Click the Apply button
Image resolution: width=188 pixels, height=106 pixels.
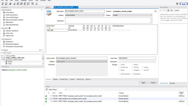[143, 83]
